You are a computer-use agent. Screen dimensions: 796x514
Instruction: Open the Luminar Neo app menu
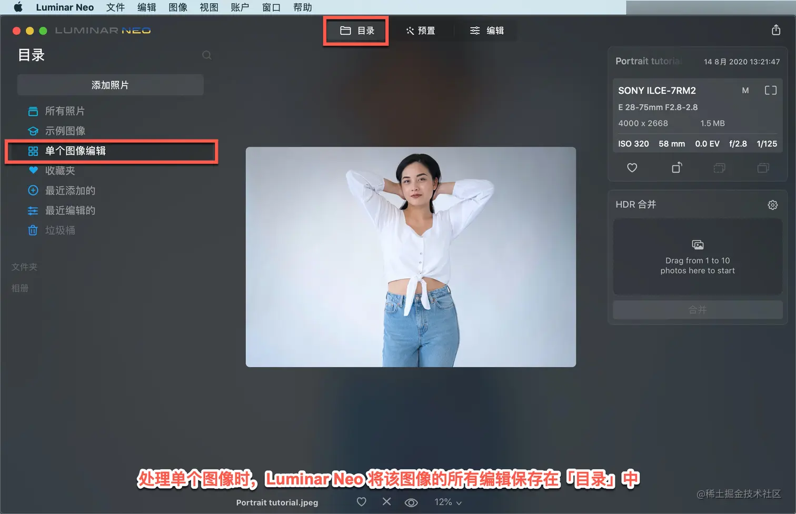click(65, 7)
